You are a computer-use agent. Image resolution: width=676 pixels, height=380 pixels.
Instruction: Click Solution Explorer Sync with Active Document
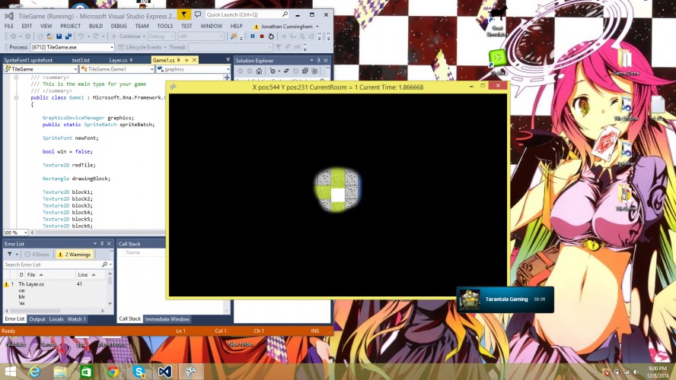tap(286, 71)
